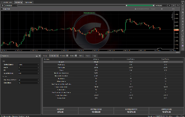This screenshot has height=117, width=185.
Task: Adjust the Risk % stepper arrows
Action: pyautogui.click(x=38, y=68)
